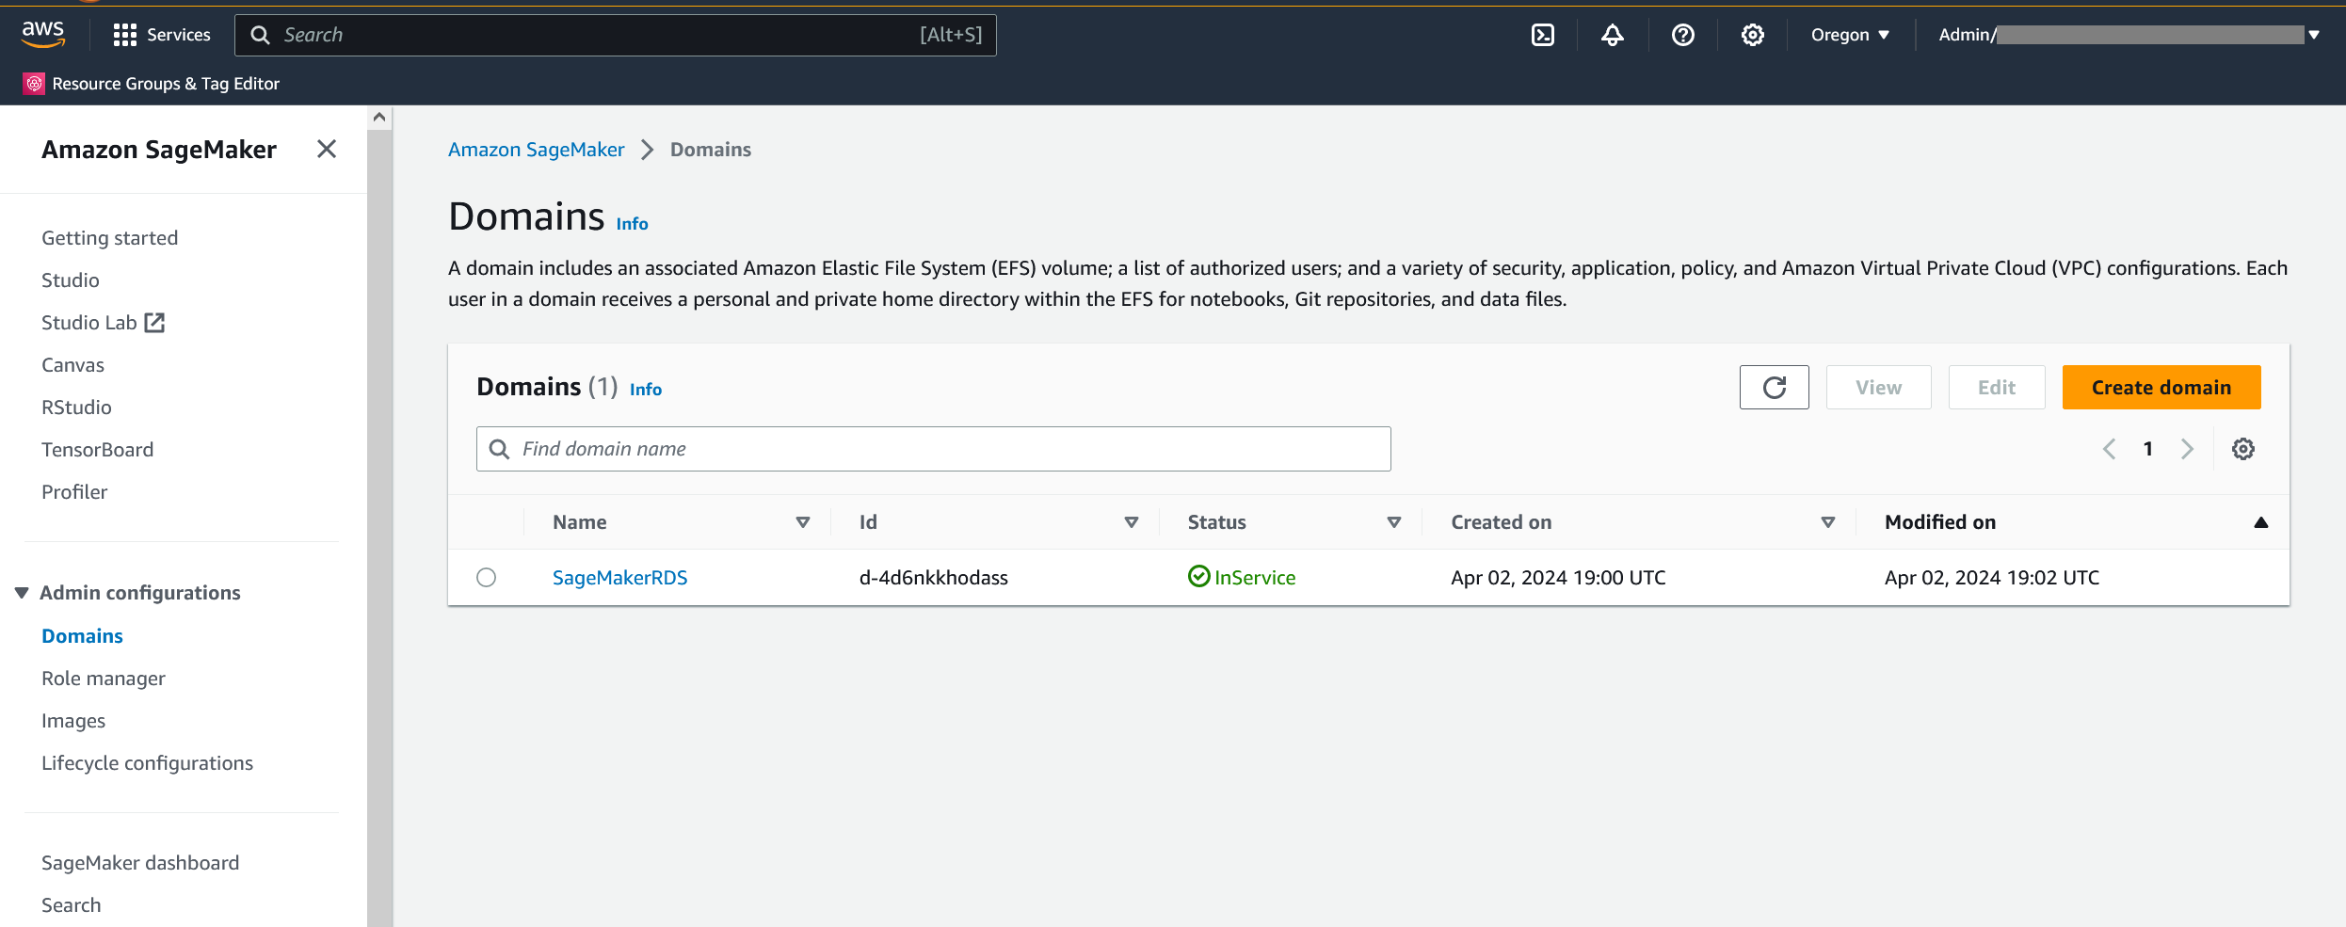This screenshot has height=927, width=2346.
Task: Sort table by Status column arrow
Action: coord(1394,522)
